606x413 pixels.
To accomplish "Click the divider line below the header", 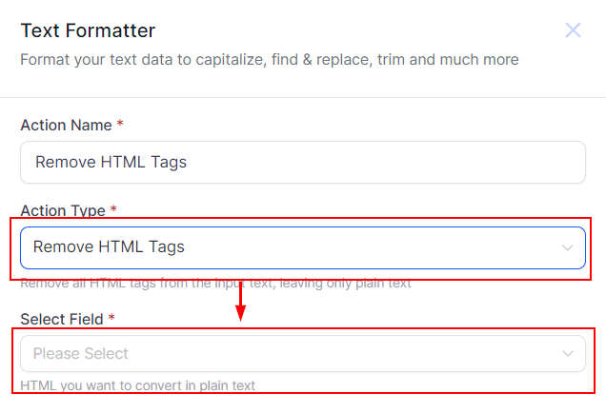I will pyautogui.click(x=303, y=97).
